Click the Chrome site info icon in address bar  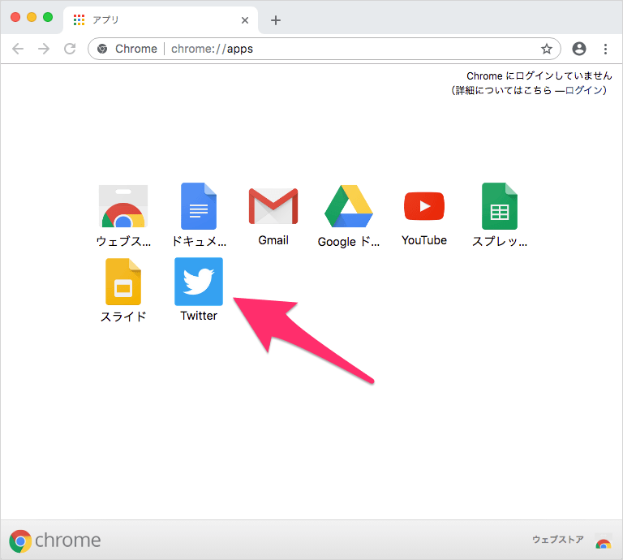[x=102, y=49]
